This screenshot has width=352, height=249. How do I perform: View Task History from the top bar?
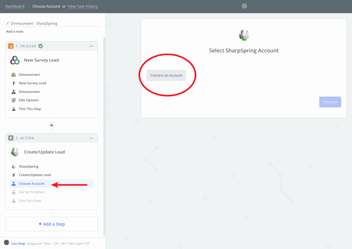(83, 6)
